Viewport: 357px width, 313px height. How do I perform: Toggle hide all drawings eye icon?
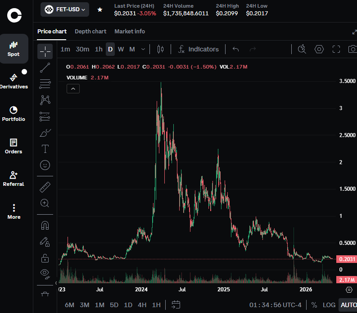pyautogui.click(x=45, y=274)
